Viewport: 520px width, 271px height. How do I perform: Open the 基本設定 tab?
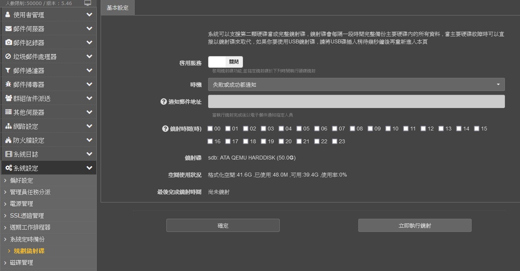point(118,8)
